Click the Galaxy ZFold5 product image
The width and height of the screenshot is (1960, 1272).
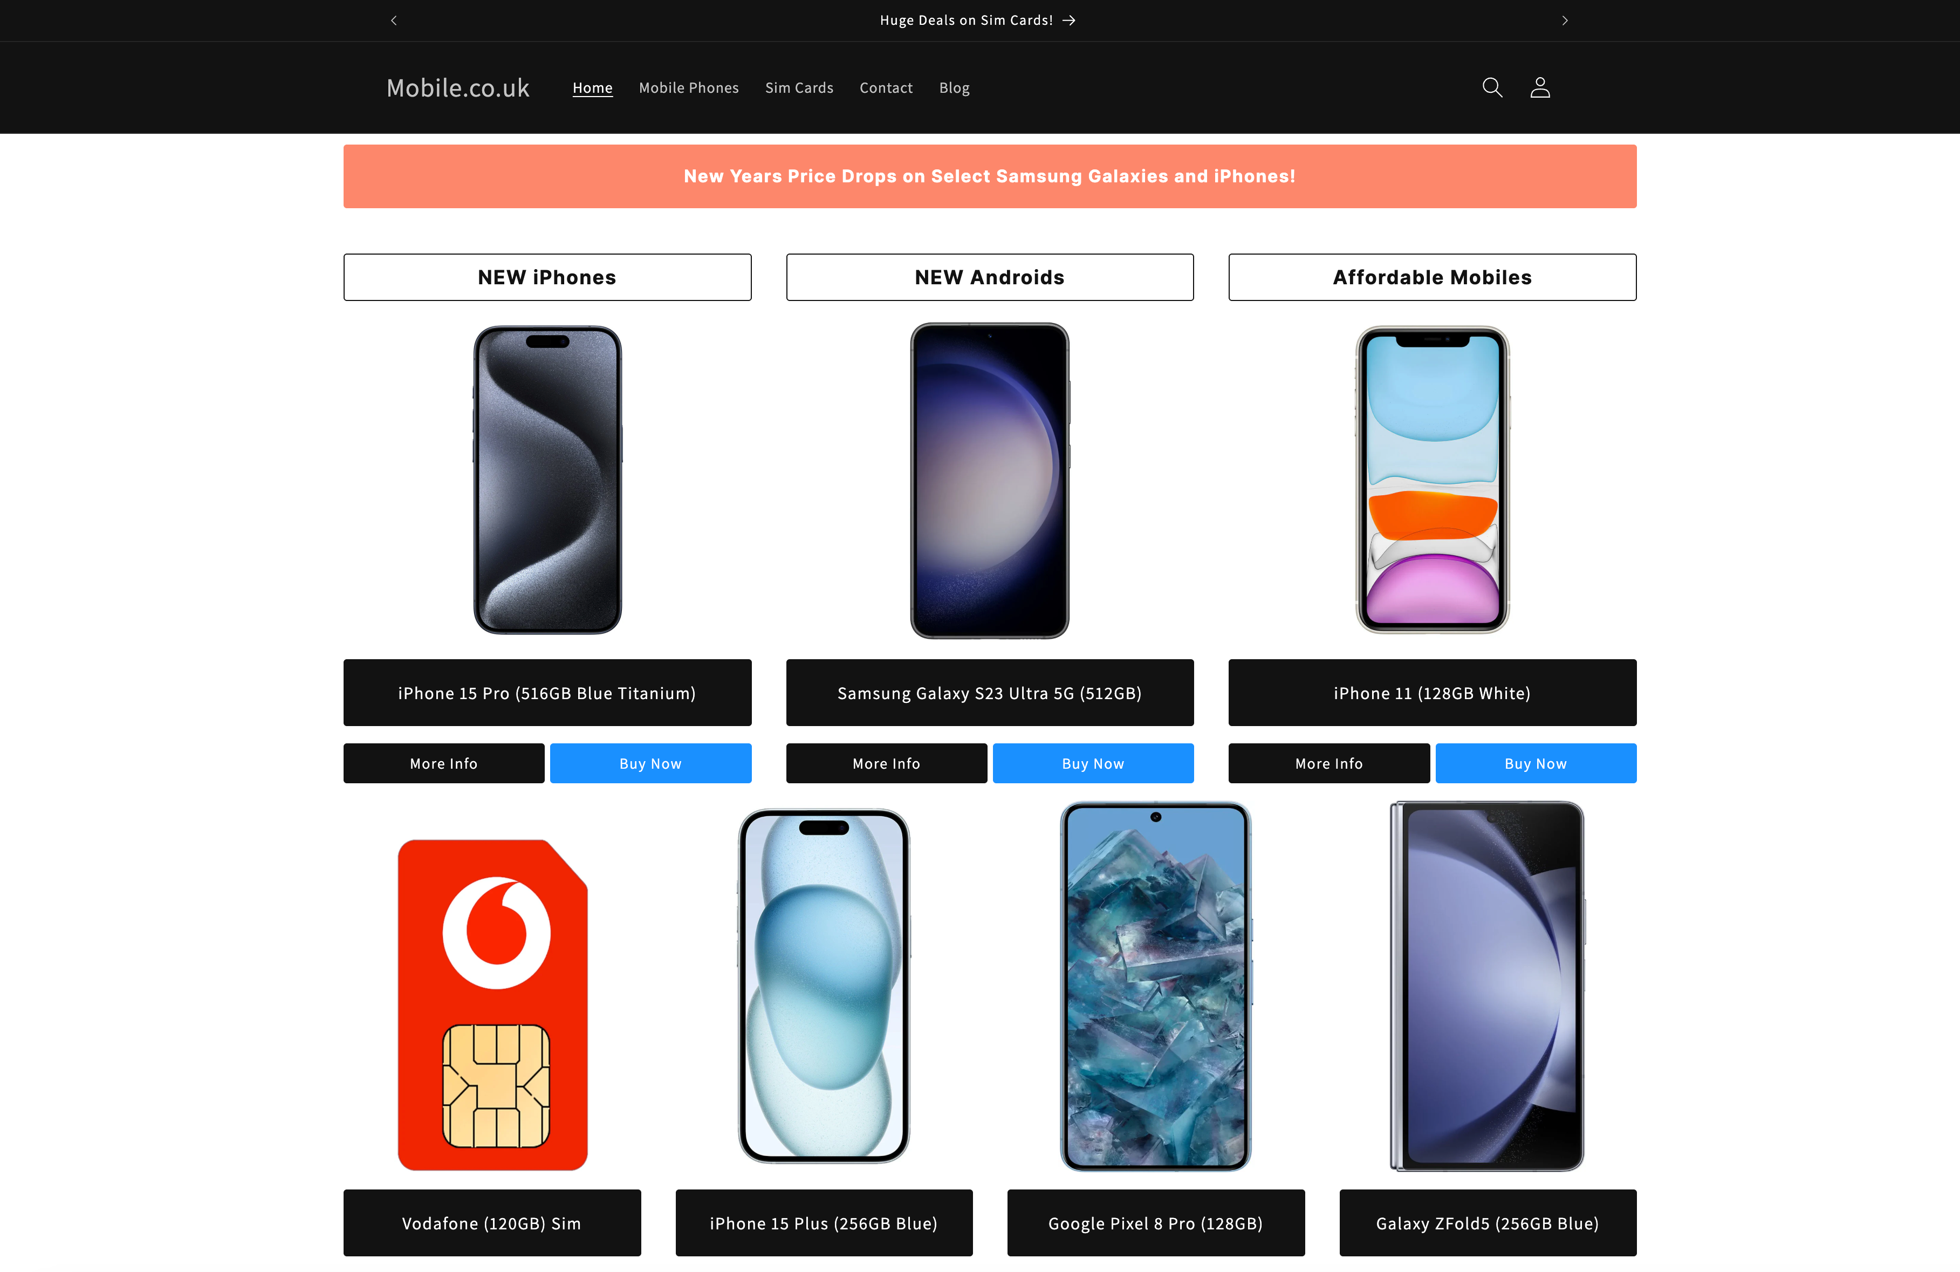1488,986
